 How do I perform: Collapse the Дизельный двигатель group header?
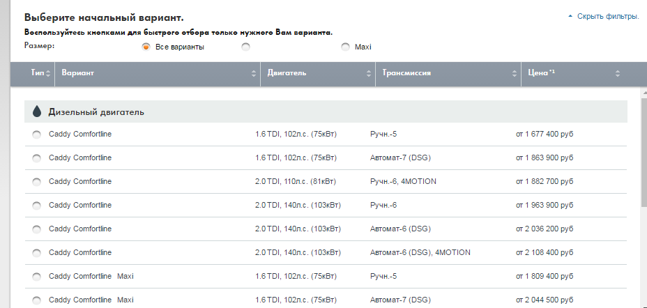pos(326,111)
